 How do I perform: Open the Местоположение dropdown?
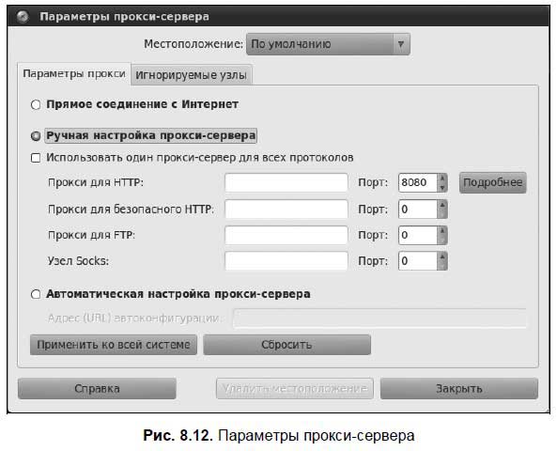pyautogui.click(x=328, y=44)
